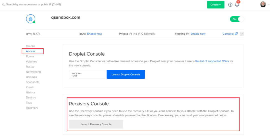Click the Launch Recovery Console button

pos(96,124)
